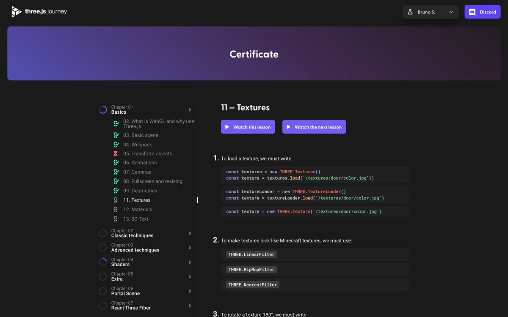Screen dimensions: 508x317
Task: Click the 11 — Textures heading
Action: pyautogui.click(x=245, y=107)
